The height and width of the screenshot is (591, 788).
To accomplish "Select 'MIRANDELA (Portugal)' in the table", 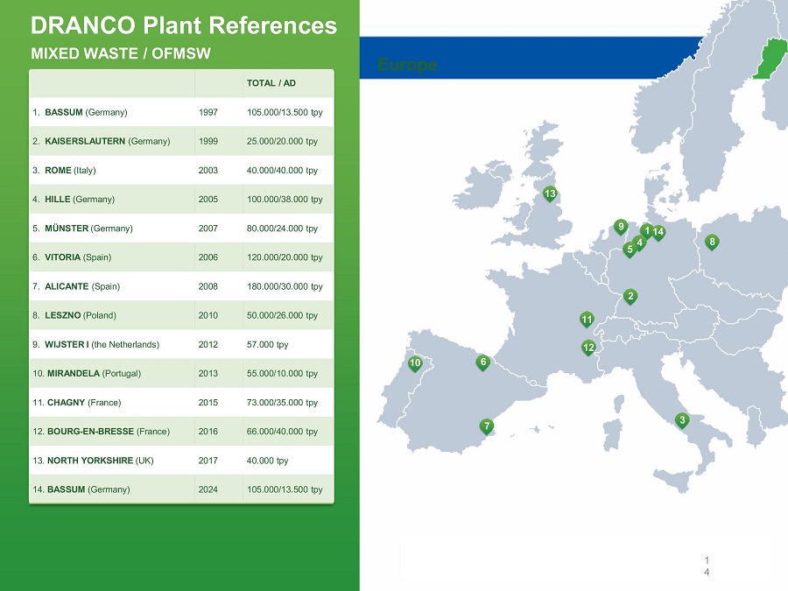I will click(x=94, y=373).
